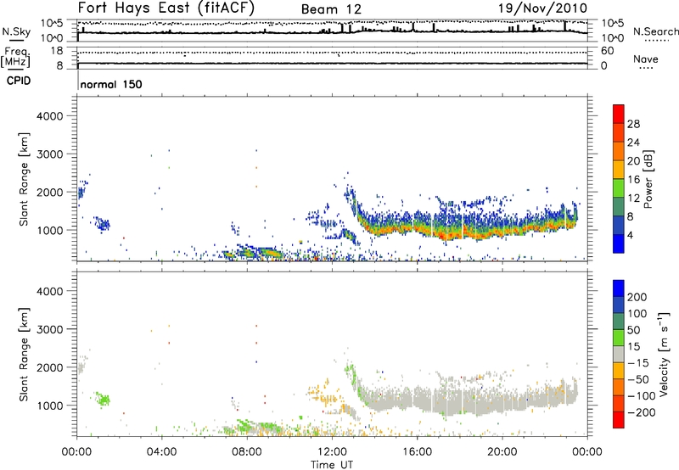Click the 'Time UT' axis title
Viewport: 679px width, 470px height.
[x=332, y=464]
